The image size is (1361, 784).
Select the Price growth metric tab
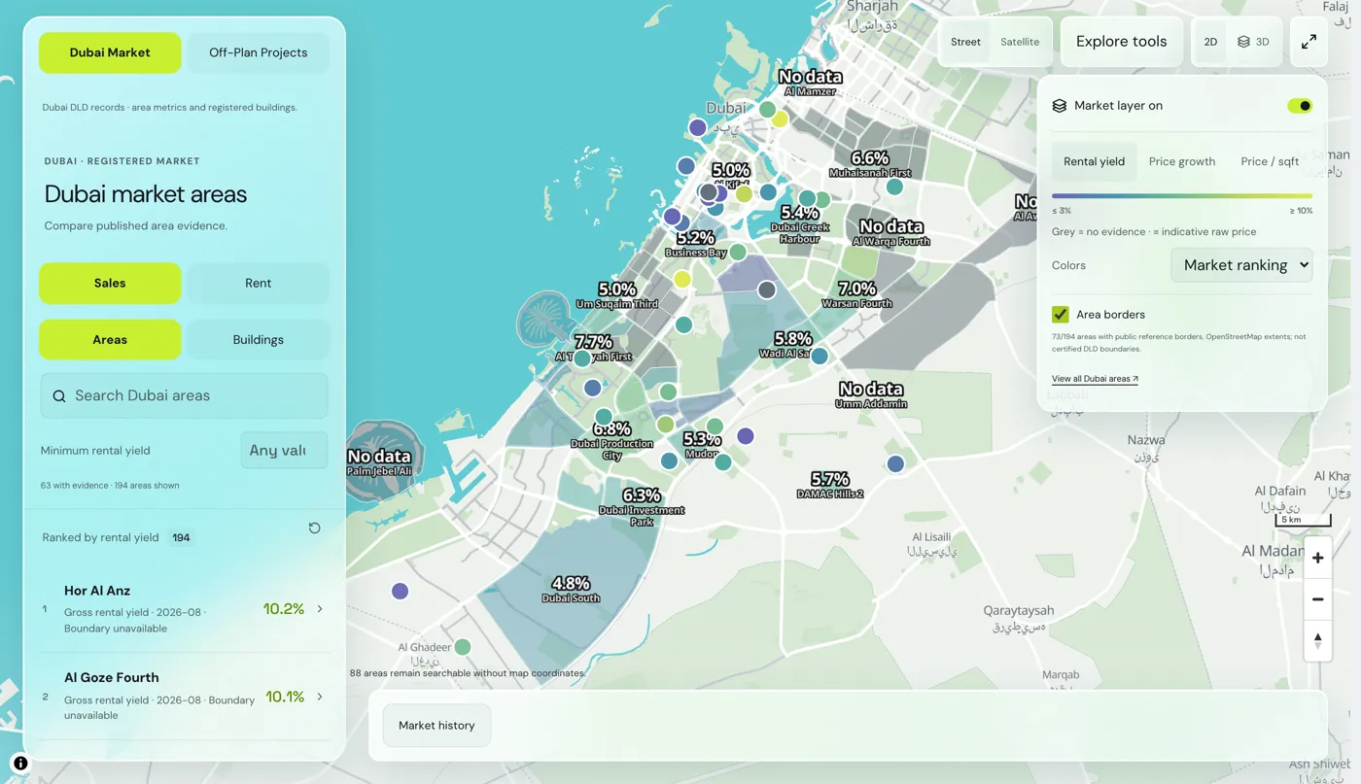[1182, 161]
